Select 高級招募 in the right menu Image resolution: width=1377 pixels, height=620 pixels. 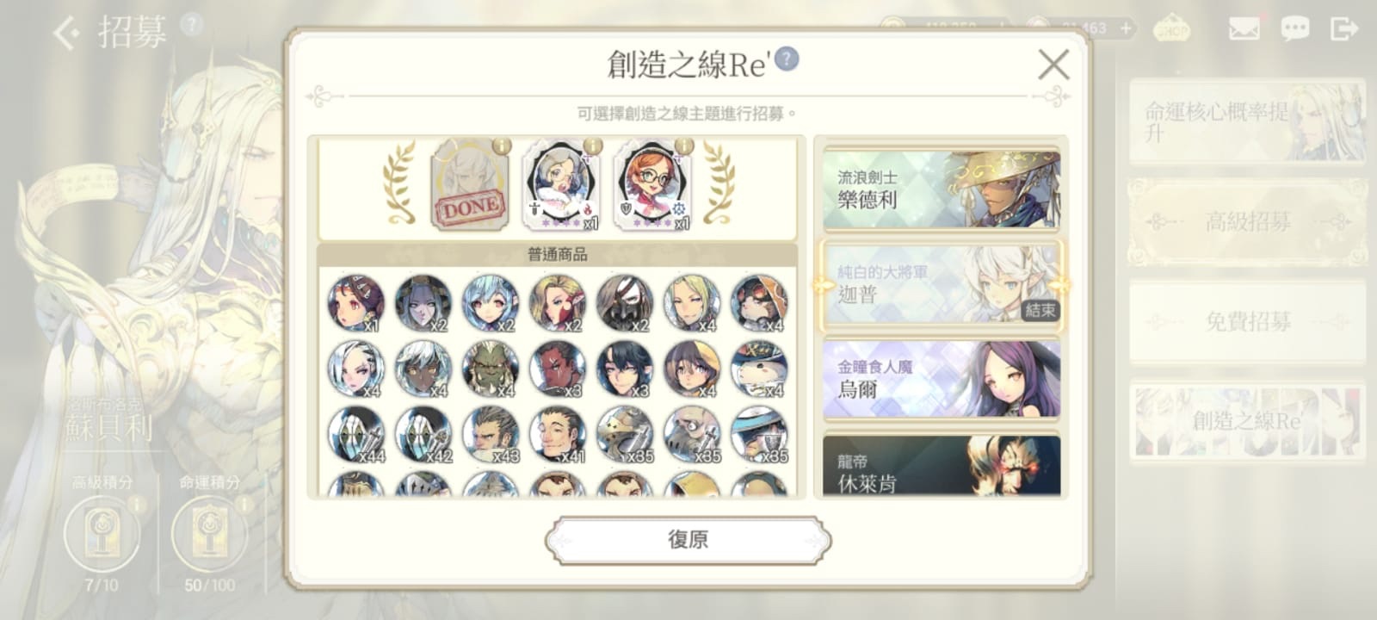(x=1247, y=222)
